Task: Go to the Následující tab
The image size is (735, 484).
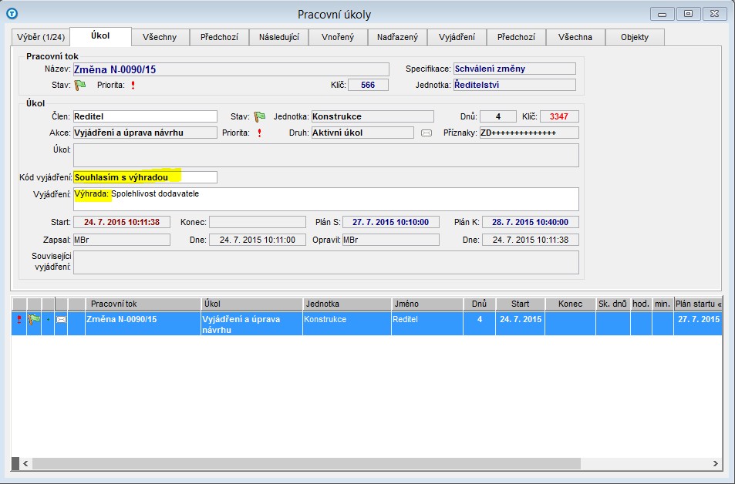Action: (x=279, y=37)
